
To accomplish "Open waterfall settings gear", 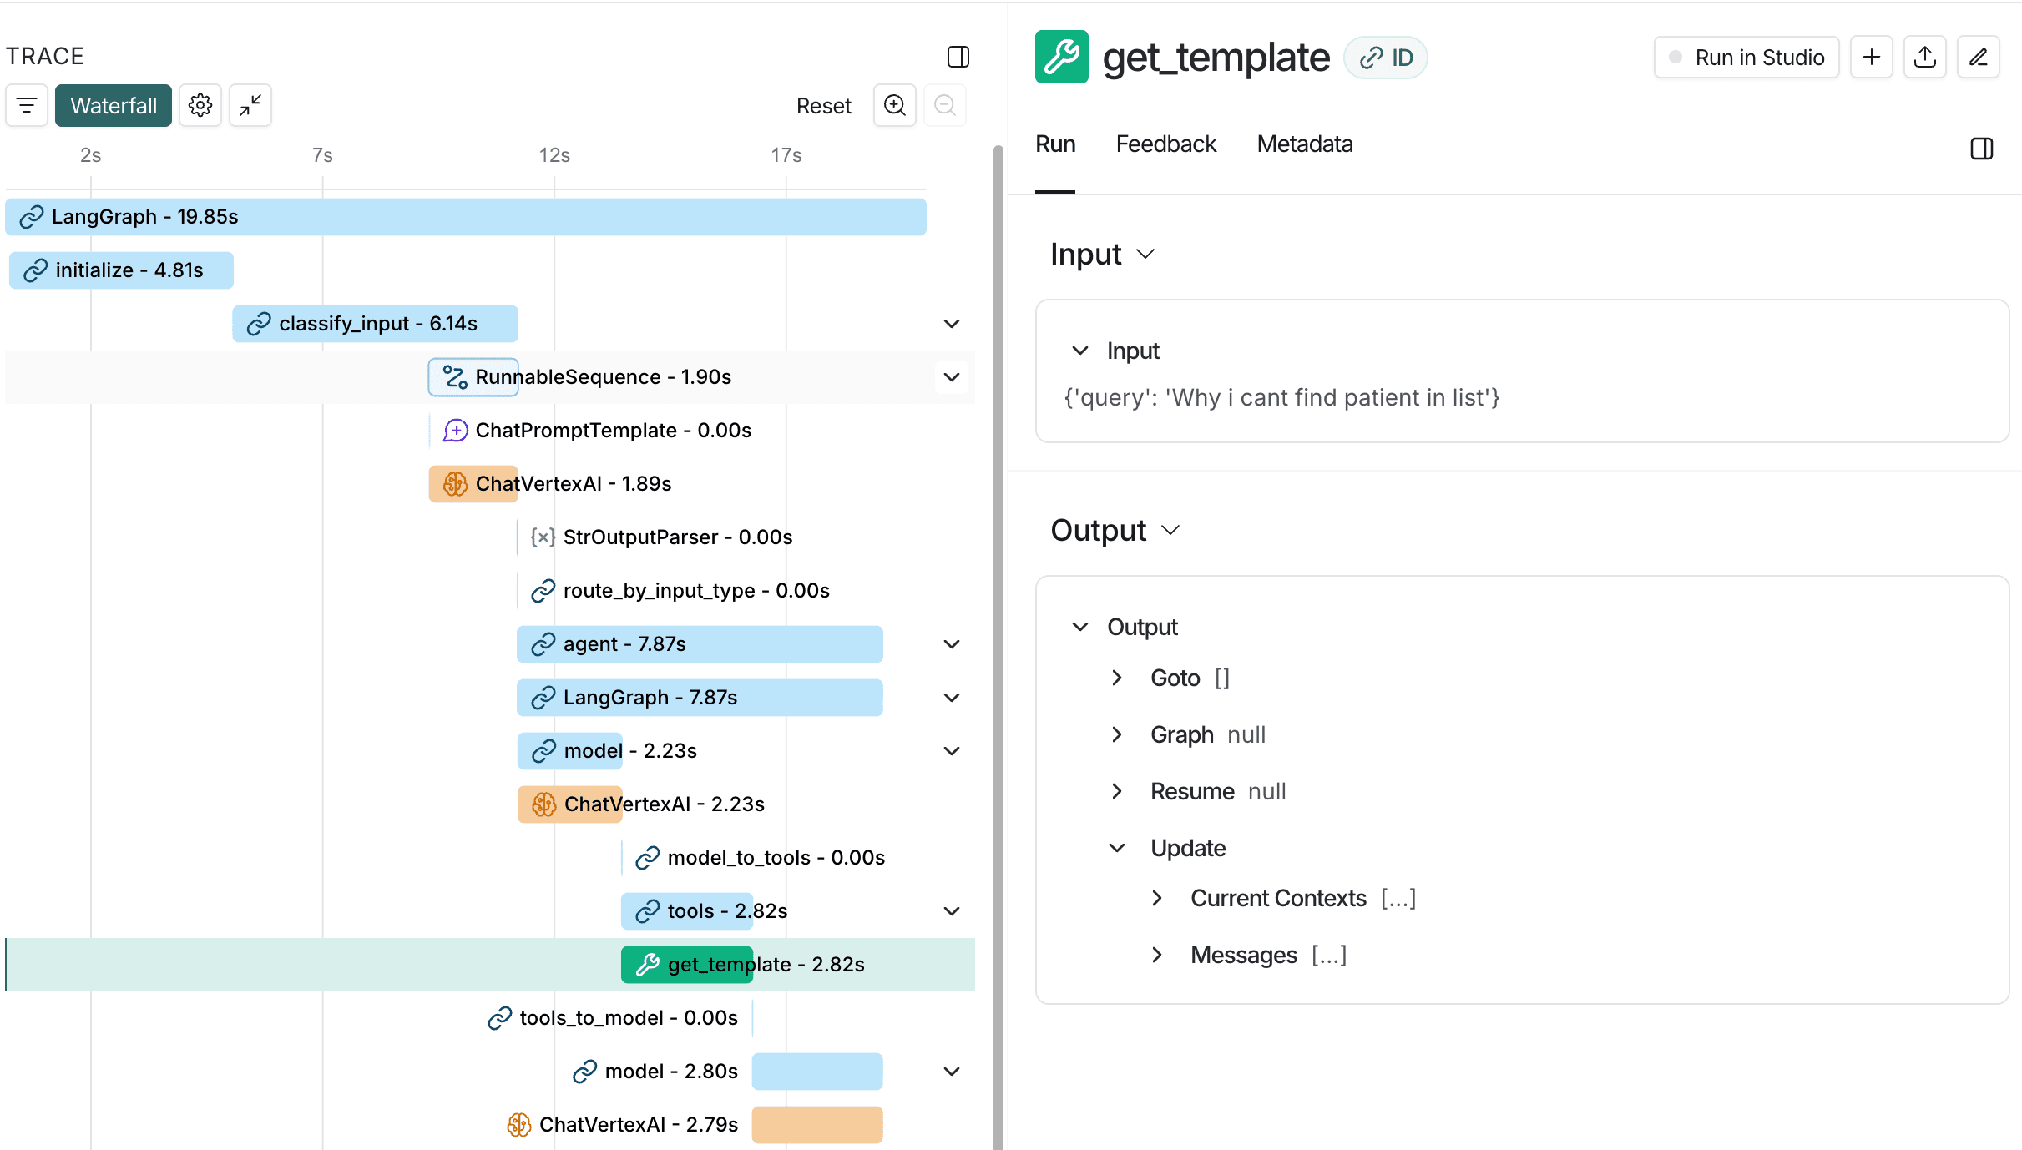I will coord(200,106).
